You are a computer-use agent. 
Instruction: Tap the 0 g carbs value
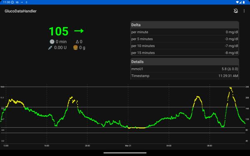pyautogui.click(x=82, y=47)
